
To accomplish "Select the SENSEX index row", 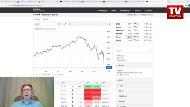I will 134,34.
